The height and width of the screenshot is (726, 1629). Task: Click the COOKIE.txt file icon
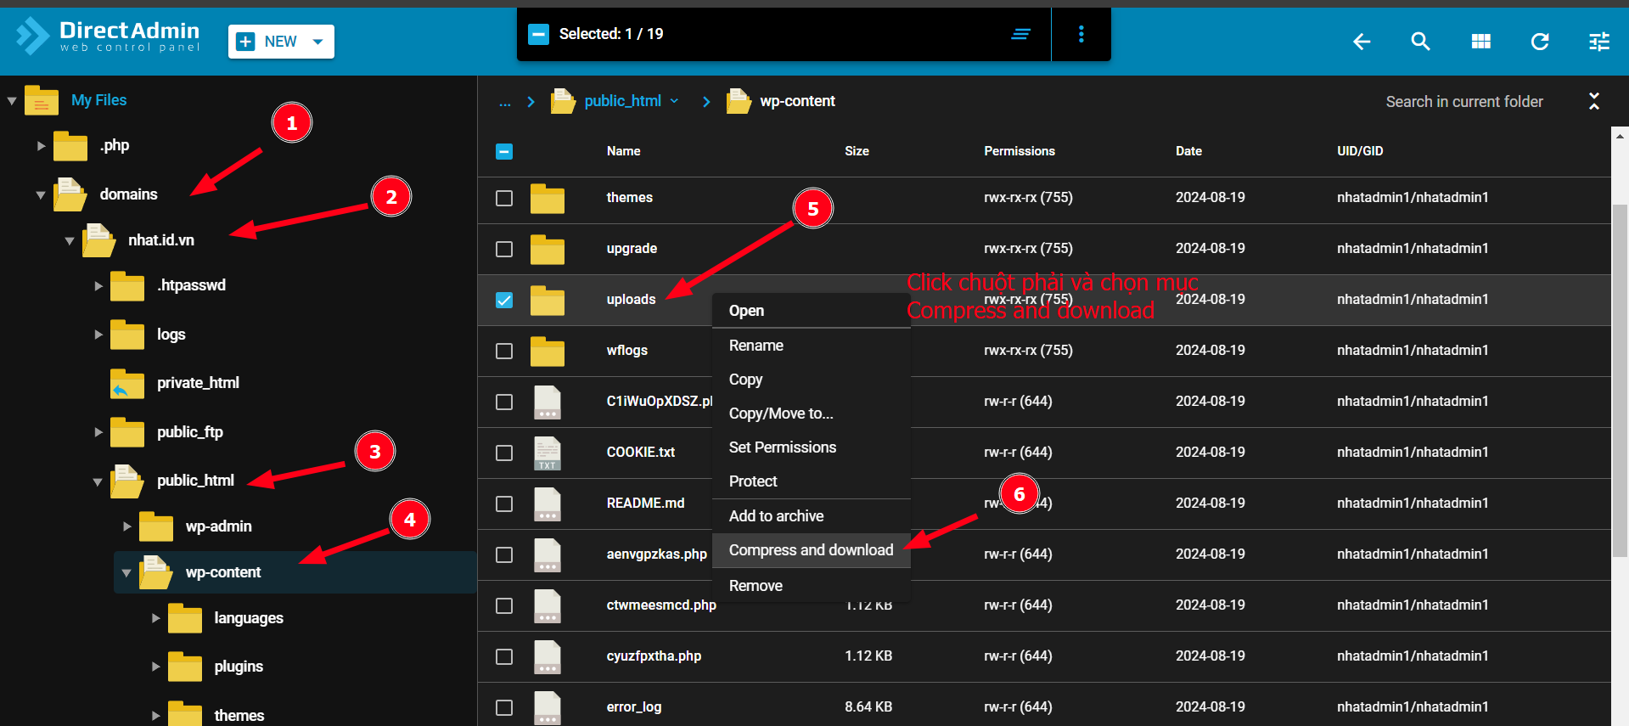[x=548, y=453]
